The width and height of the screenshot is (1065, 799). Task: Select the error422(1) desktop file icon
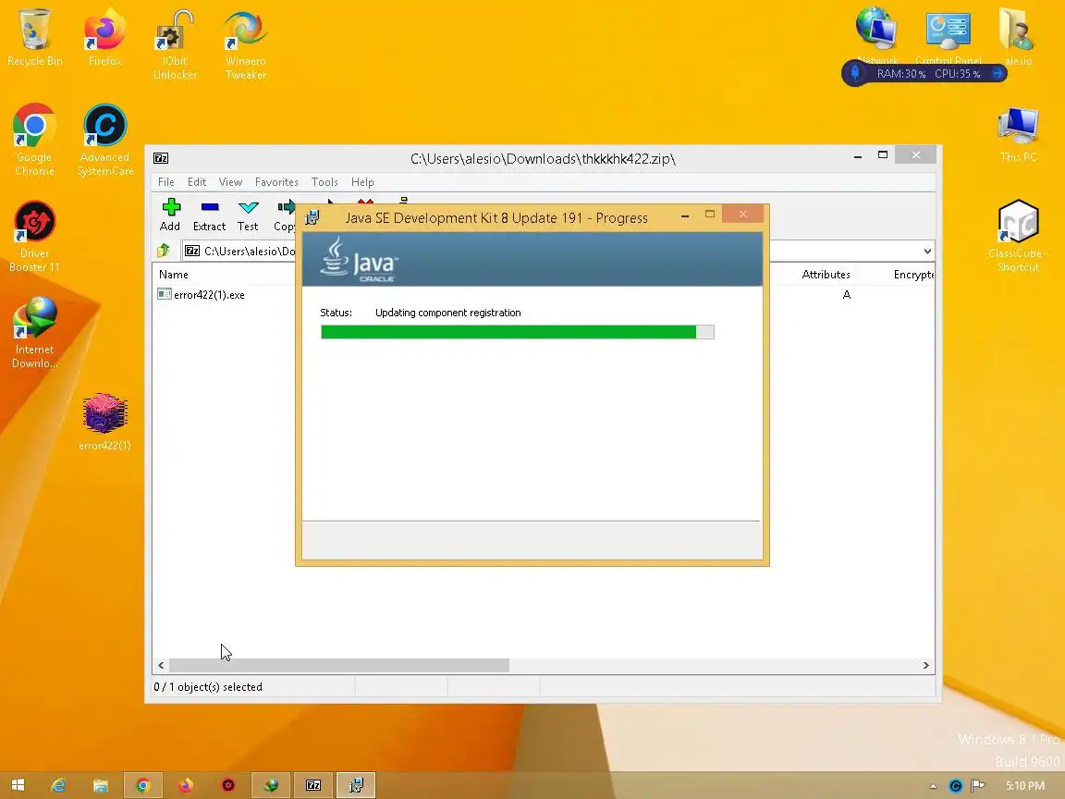(x=104, y=422)
